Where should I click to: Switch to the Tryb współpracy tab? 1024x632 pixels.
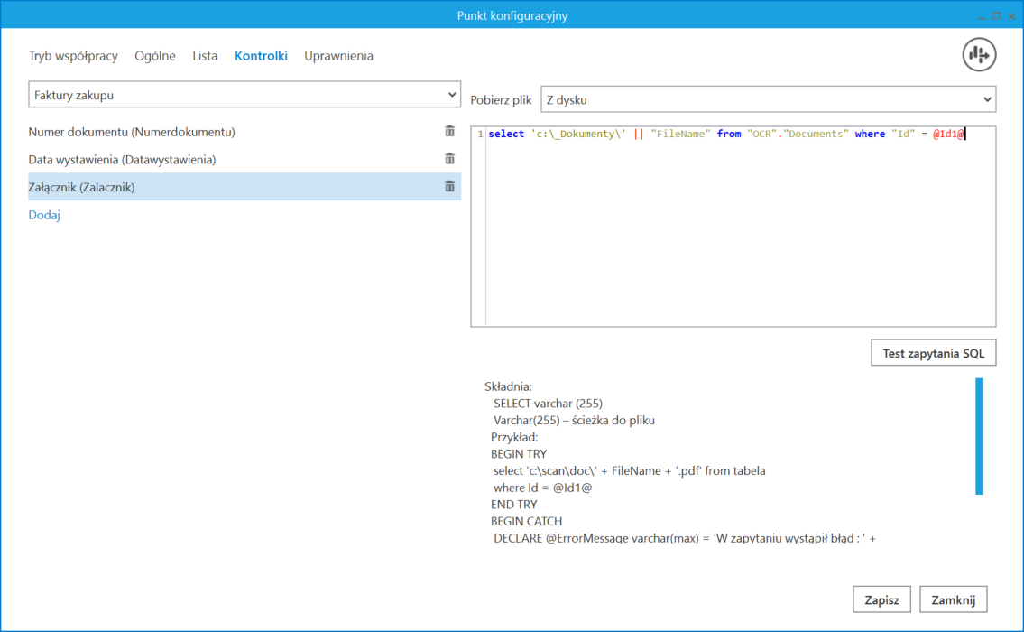tap(73, 56)
